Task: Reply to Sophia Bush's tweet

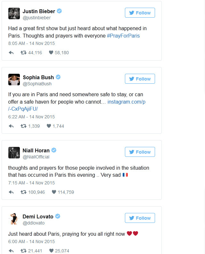Action: (x=11, y=126)
